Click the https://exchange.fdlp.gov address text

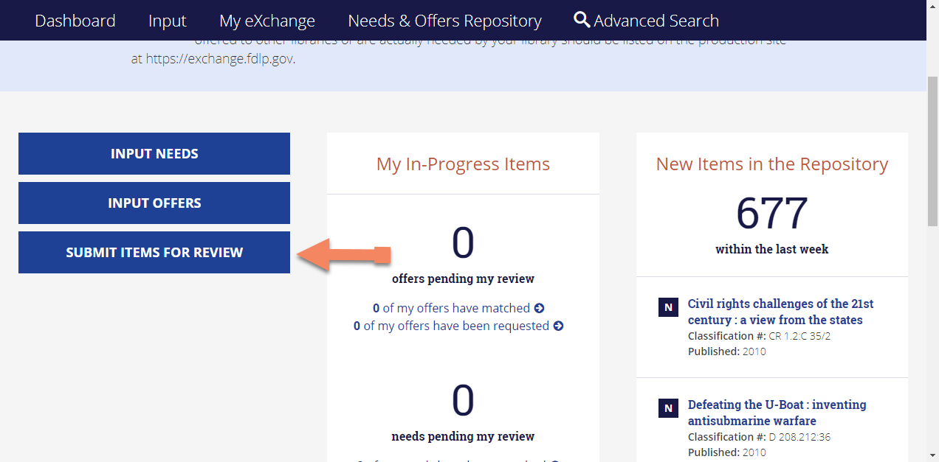tap(219, 59)
